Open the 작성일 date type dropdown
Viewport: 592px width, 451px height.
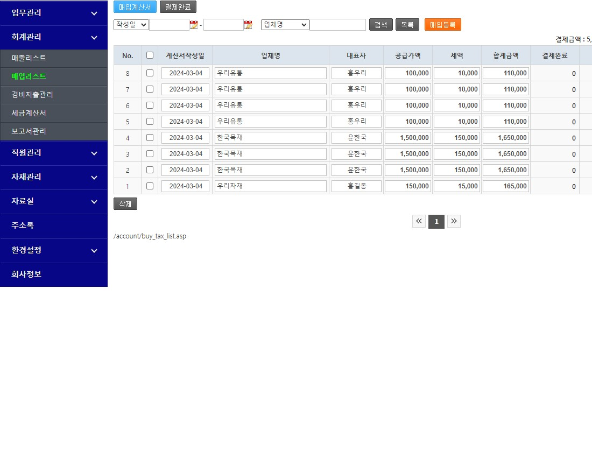131,25
